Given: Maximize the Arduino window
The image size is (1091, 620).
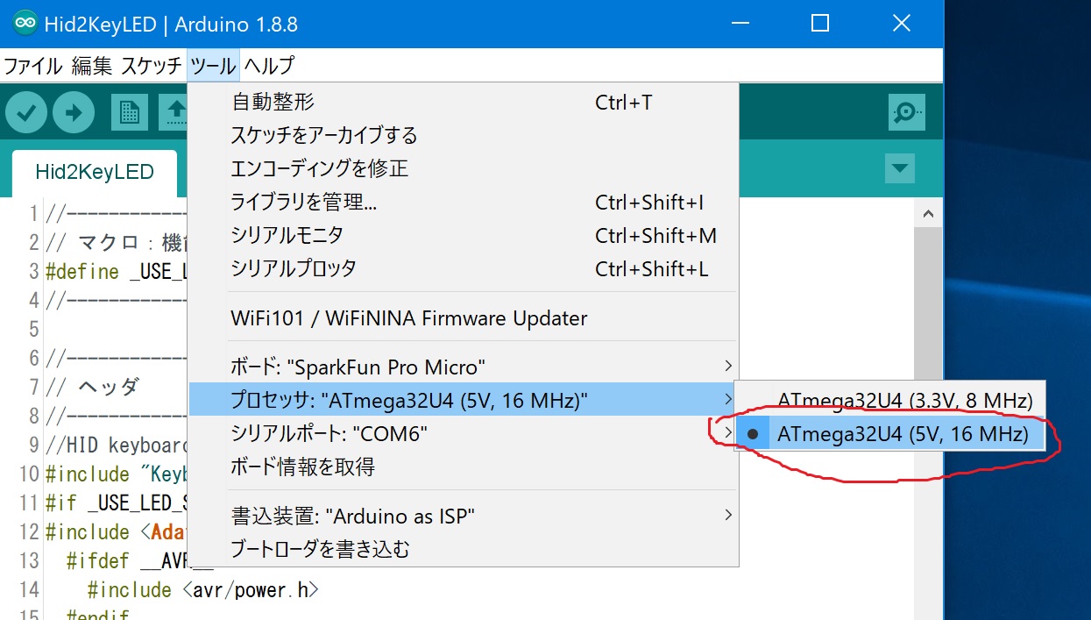Looking at the screenshot, I should 820,24.
